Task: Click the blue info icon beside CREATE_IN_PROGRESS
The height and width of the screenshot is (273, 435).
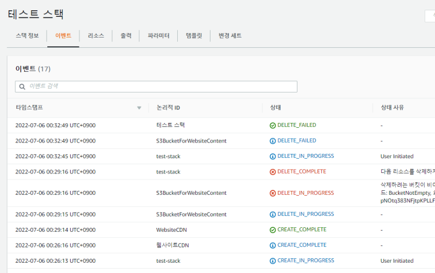Action: (272, 260)
